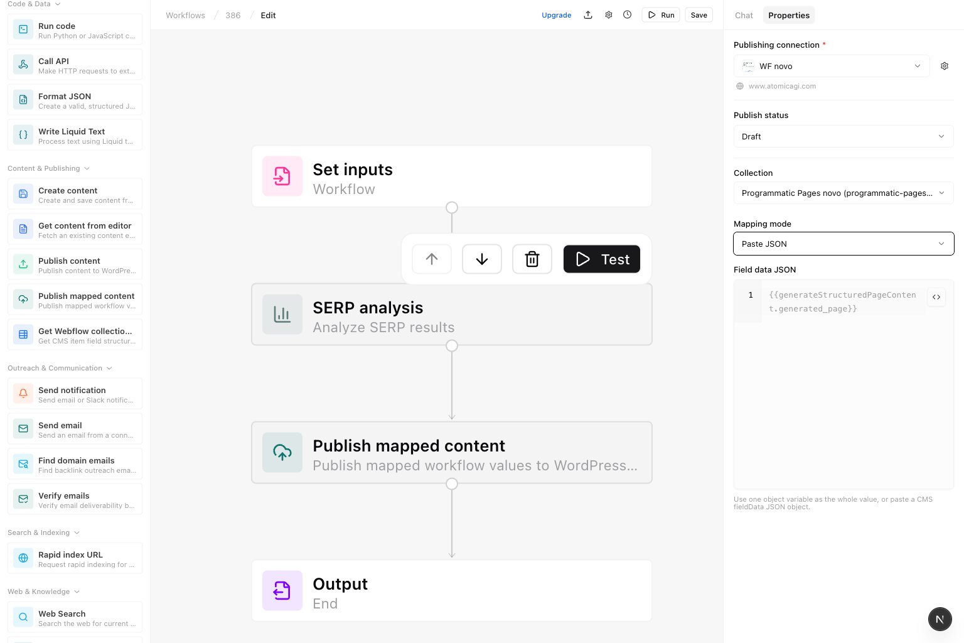Click the Set inputs node icon

click(x=282, y=176)
